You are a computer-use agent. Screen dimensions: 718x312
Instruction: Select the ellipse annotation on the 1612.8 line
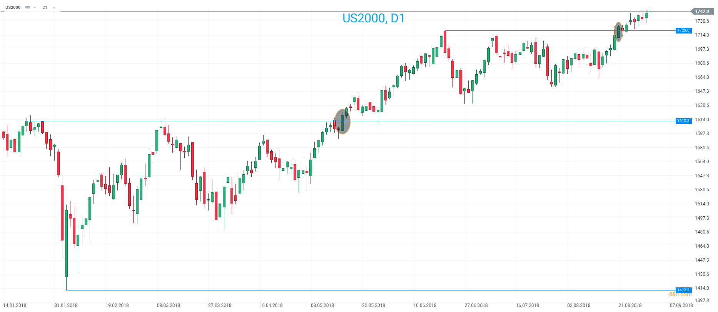pos(342,122)
